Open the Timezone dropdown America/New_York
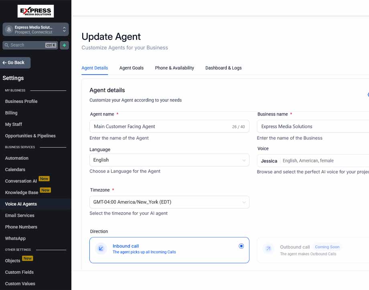The image size is (369, 290). click(169, 202)
